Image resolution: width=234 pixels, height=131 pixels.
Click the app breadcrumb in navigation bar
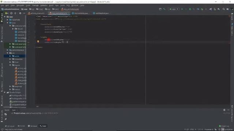[24, 9]
